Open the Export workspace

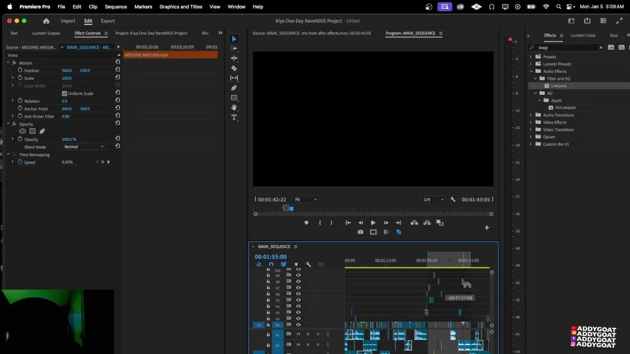(108, 21)
